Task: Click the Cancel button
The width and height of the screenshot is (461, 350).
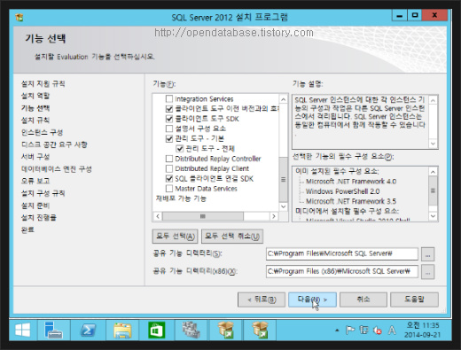Action: point(363,299)
